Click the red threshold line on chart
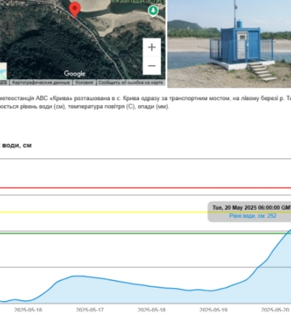The image size is (291, 323). 145,188
